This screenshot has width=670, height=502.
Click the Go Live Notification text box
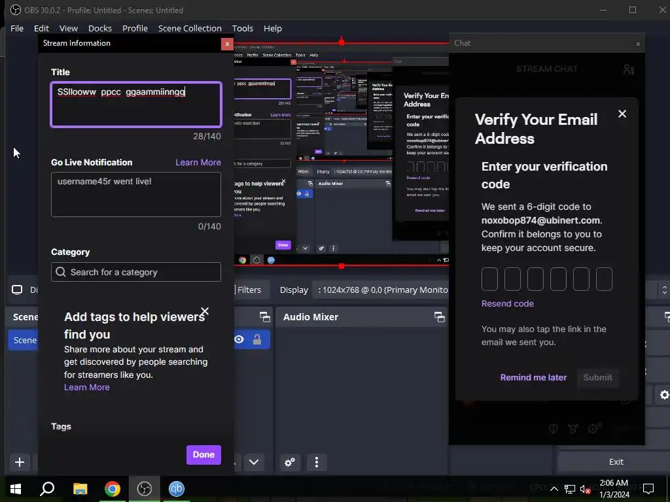(136, 194)
